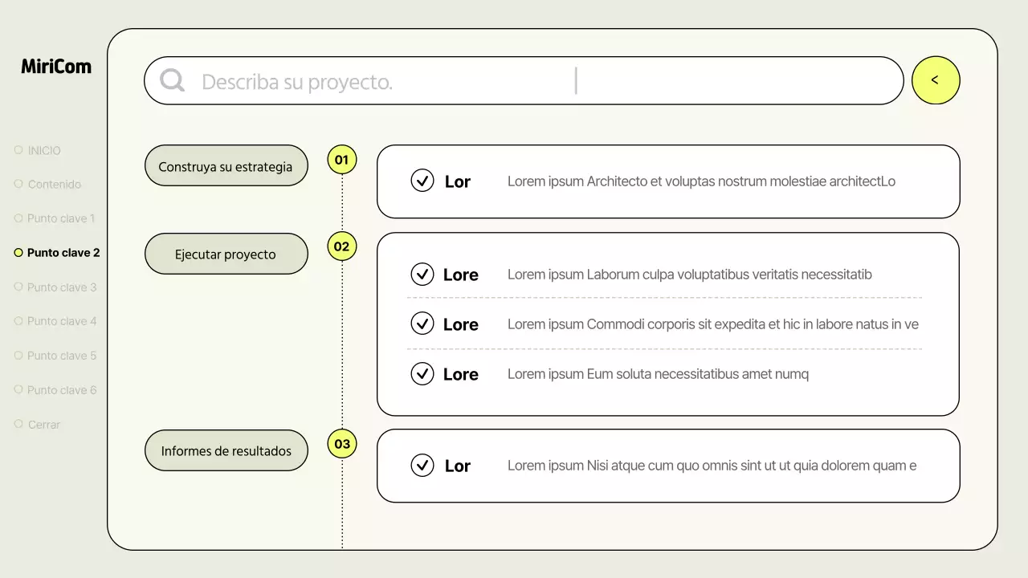Toggle checkmark beside Eum soluta row
1028x578 pixels.
(x=422, y=373)
